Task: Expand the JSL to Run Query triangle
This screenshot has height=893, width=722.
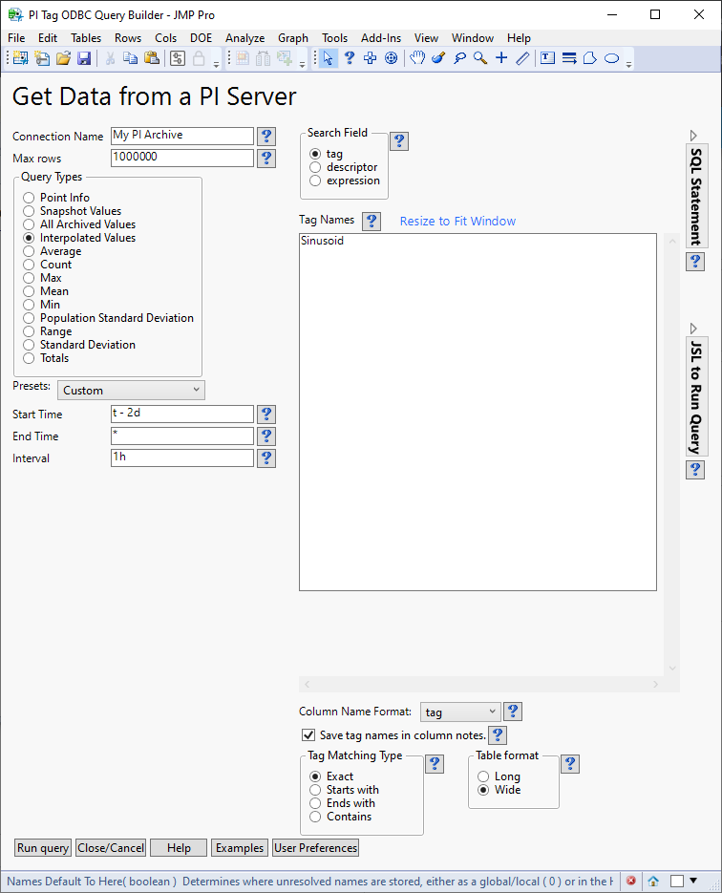Action: point(693,329)
